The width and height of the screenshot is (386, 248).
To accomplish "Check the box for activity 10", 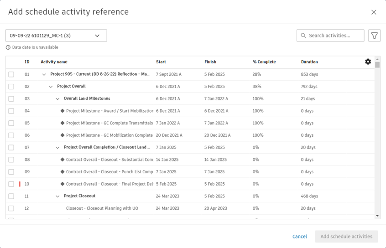I will 11,184.
